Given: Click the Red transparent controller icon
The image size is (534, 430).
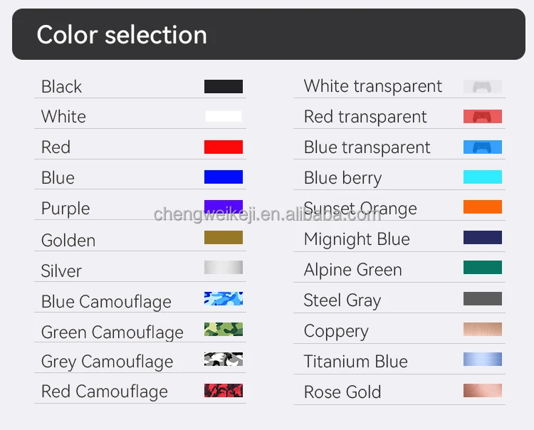Looking at the screenshot, I should [482, 117].
